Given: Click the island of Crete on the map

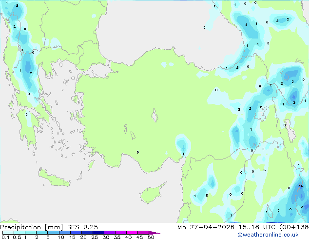Looking at the screenshot, I should point(54,179).
